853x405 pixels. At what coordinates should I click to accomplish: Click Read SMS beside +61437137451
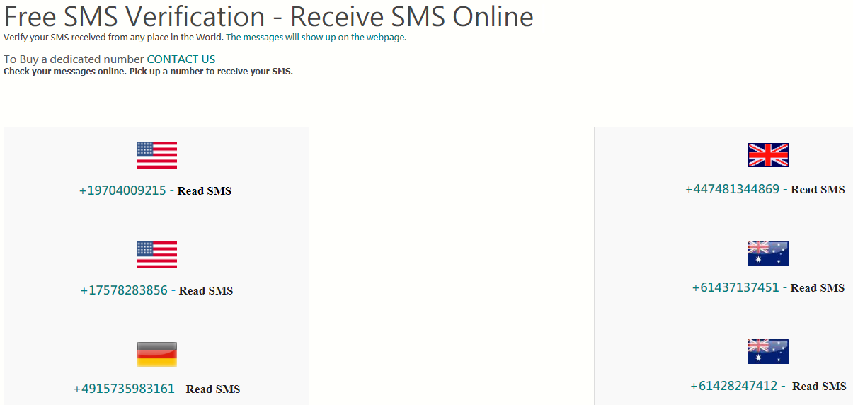818,288
